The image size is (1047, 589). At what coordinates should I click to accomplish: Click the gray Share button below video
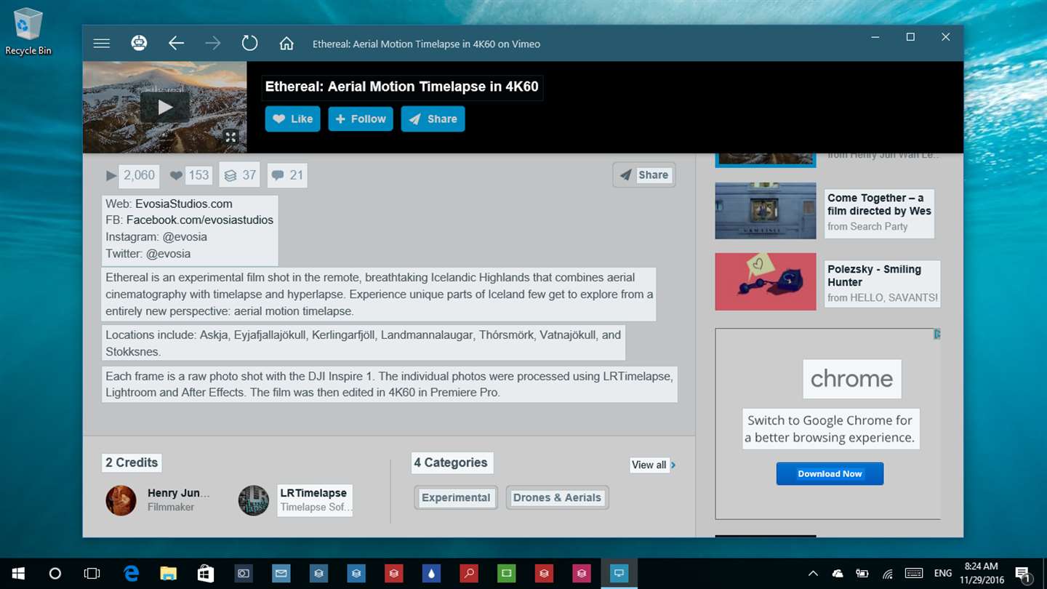(644, 175)
